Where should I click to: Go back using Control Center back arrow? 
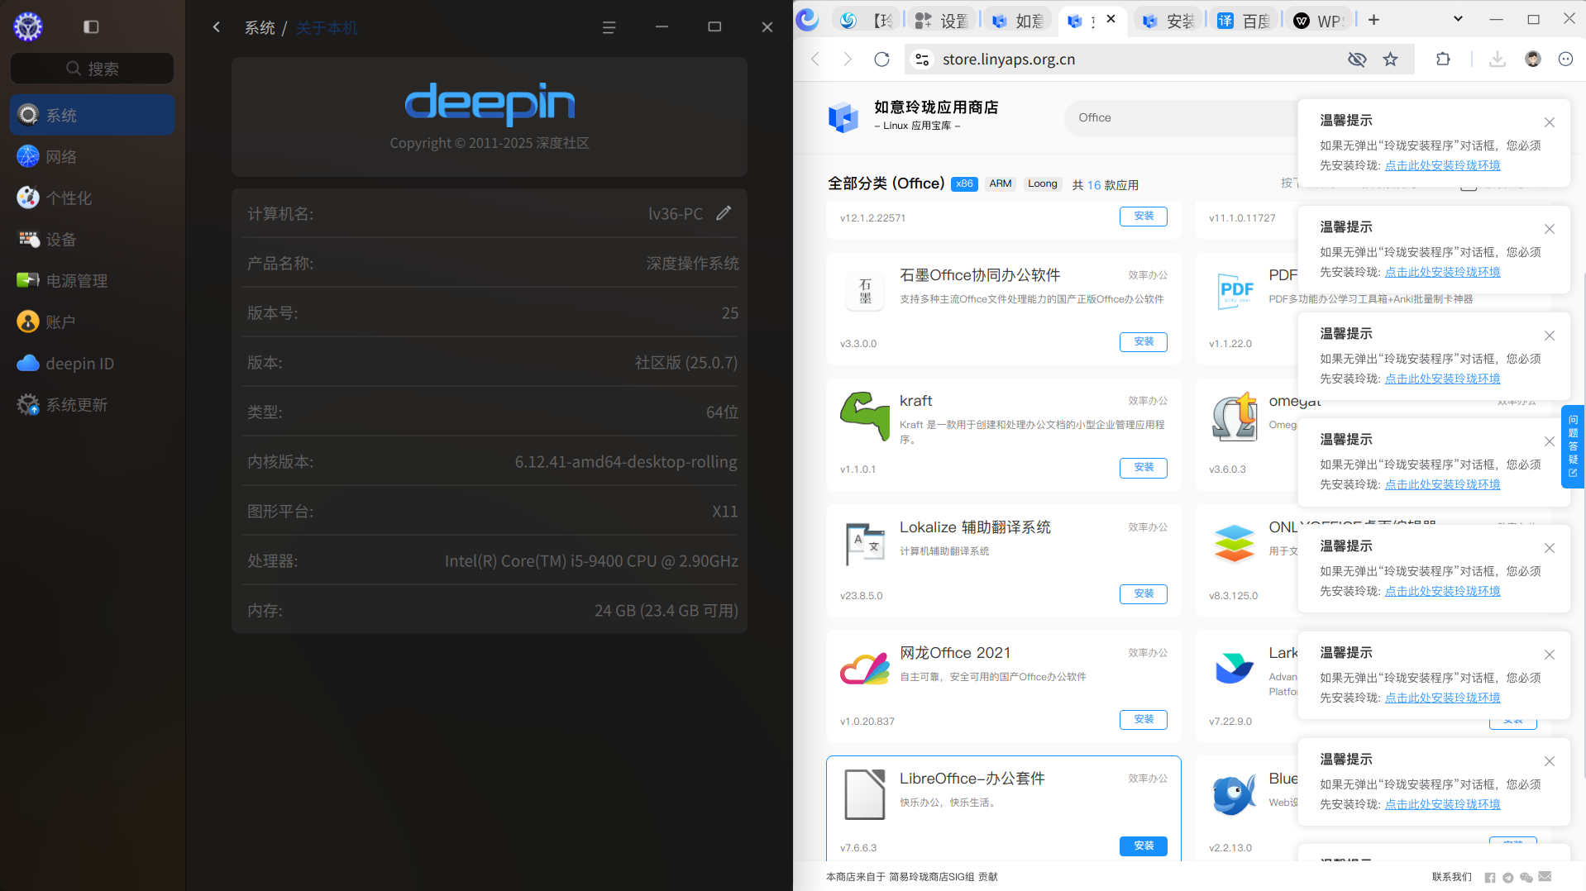(217, 27)
